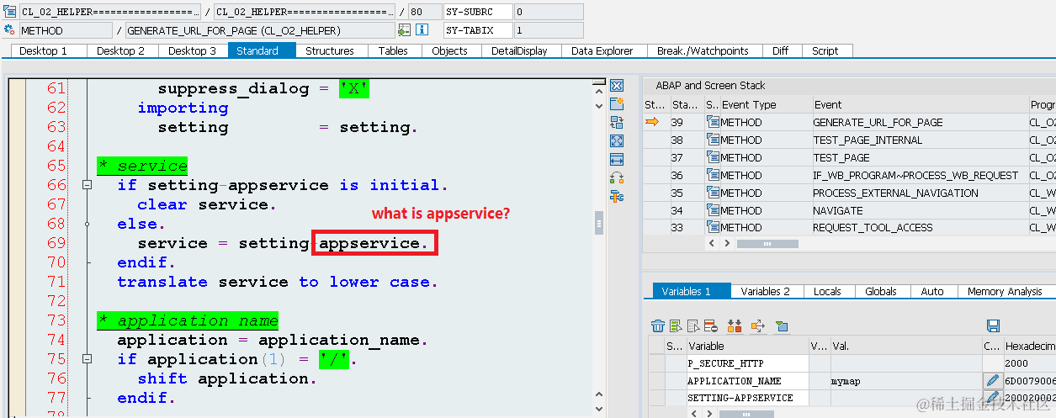Open the Objects tab

(450, 50)
